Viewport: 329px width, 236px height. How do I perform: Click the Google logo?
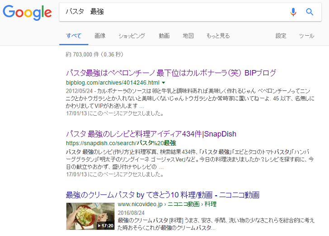point(27,13)
